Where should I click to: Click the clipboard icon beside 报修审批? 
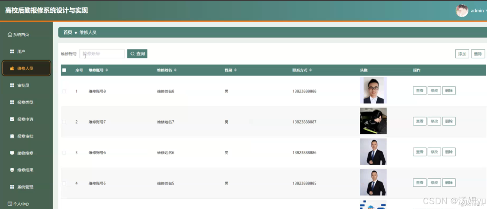tap(12, 136)
